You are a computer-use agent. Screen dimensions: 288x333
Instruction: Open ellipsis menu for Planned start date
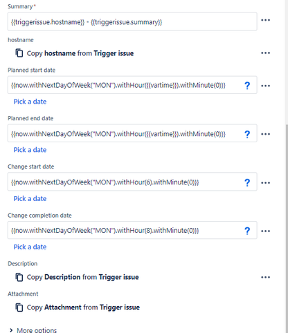[x=265, y=86]
